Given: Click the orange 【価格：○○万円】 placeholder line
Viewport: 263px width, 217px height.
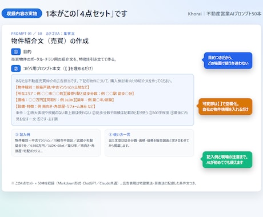Looking at the screenshot, I should click(x=65, y=100).
